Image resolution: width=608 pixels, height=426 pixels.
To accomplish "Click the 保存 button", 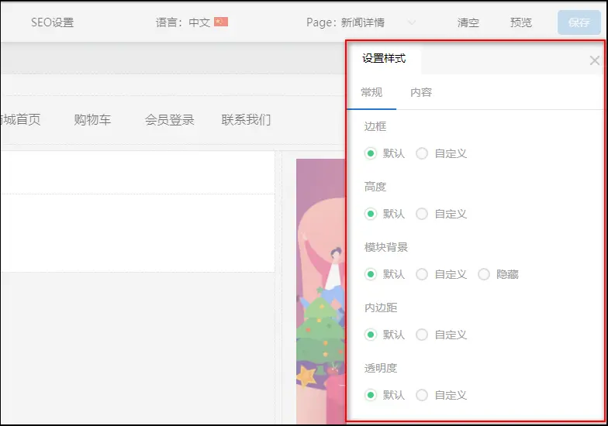I will pyautogui.click(x=579, y=22).
